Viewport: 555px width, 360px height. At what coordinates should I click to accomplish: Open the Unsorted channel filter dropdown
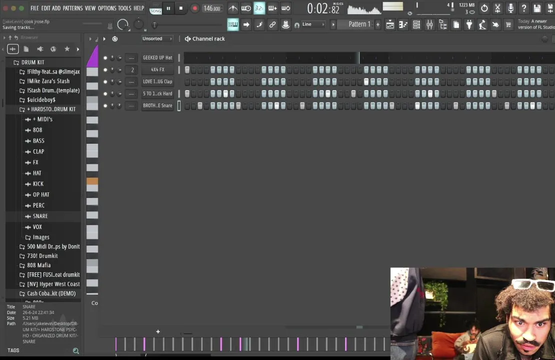(157, 38)
